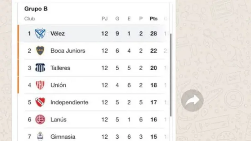
Task: Click the Club column header
Action: click(30, 19)
